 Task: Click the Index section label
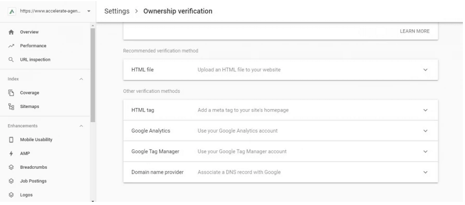tap(13, 79)
